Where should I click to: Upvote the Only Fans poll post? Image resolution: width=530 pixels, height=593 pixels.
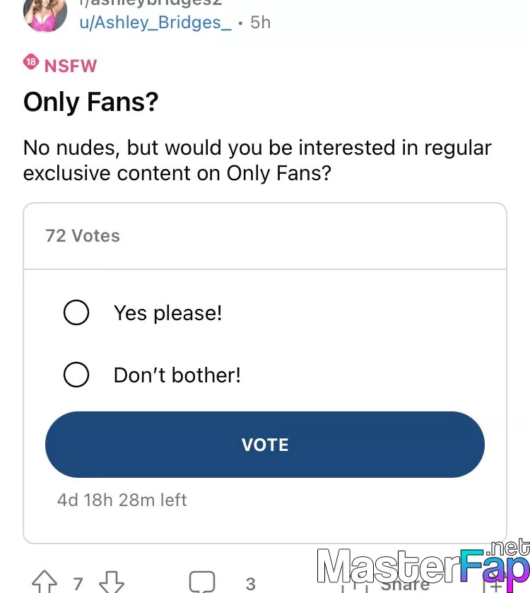click(45, 582)
